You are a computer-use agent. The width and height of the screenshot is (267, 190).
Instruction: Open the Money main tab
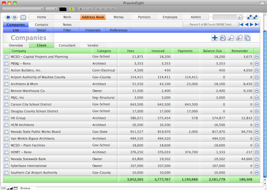tap(119, 17)
